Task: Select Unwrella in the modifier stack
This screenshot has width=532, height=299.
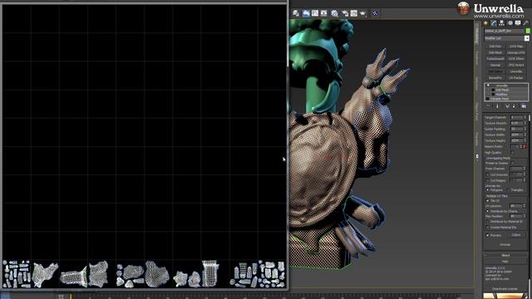Action: tap(502, 86)
